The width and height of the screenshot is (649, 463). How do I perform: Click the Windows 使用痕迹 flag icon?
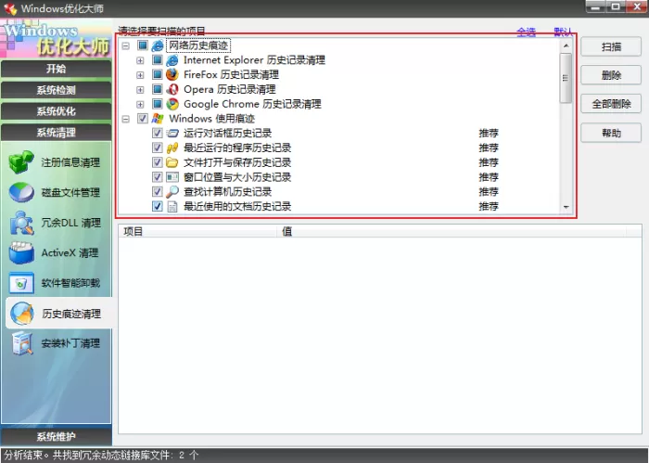[x=158, y=119]
